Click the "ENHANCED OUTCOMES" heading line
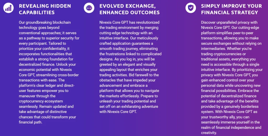The height and width of the screenshot is (136, 268). 129,12
